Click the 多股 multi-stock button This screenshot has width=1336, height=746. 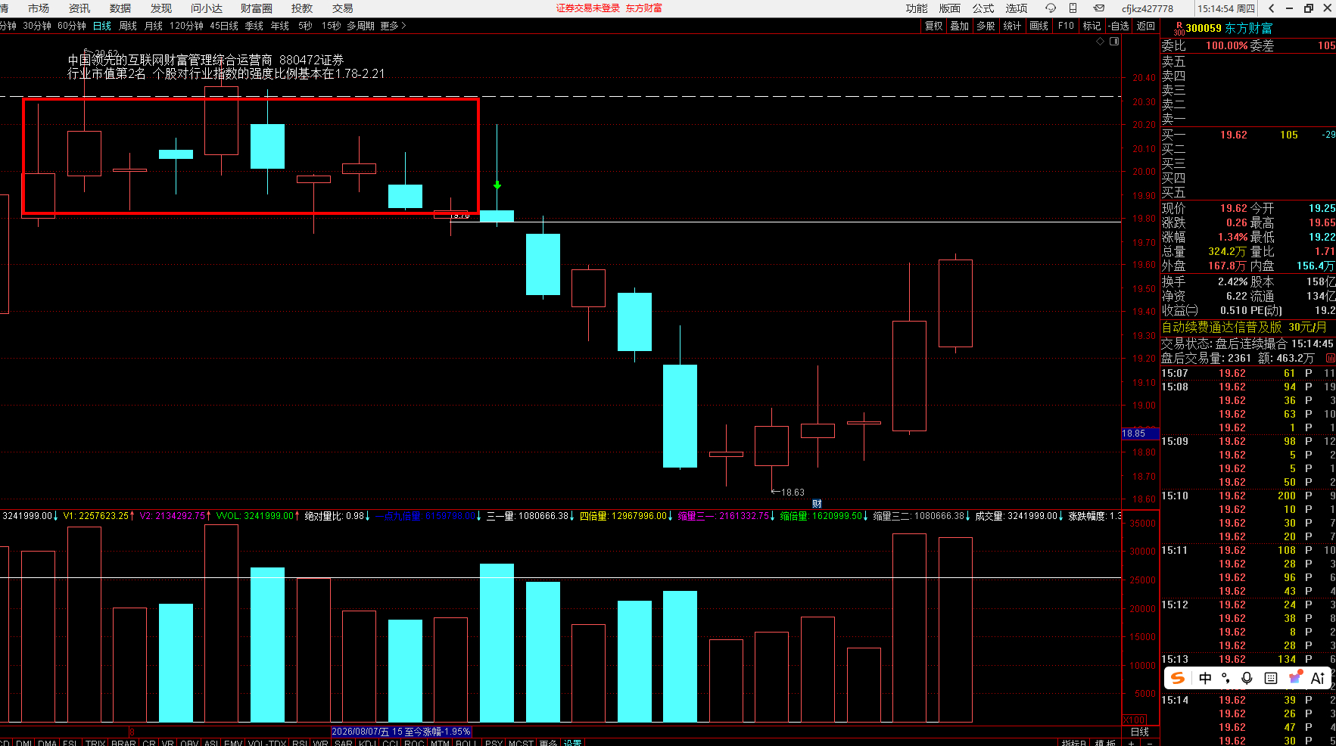click(986, 26)
